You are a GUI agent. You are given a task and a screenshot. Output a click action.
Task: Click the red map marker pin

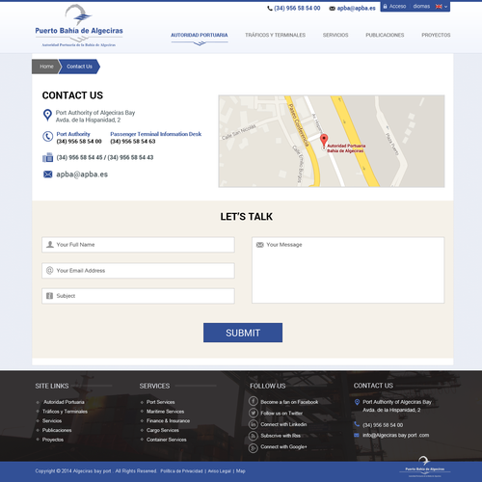[x=324, y=141]
